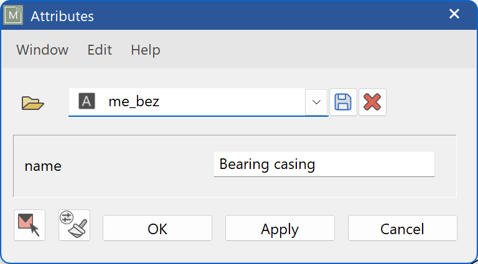Expand the me_bez dropdown arrow
This screenshot has width=478, height=264.
coord(316,102)
